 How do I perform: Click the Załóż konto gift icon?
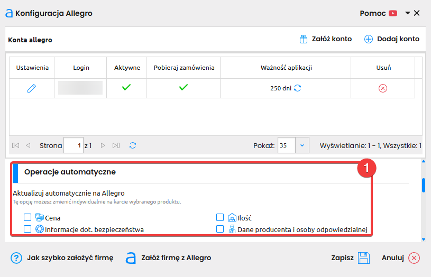point(304,39)
